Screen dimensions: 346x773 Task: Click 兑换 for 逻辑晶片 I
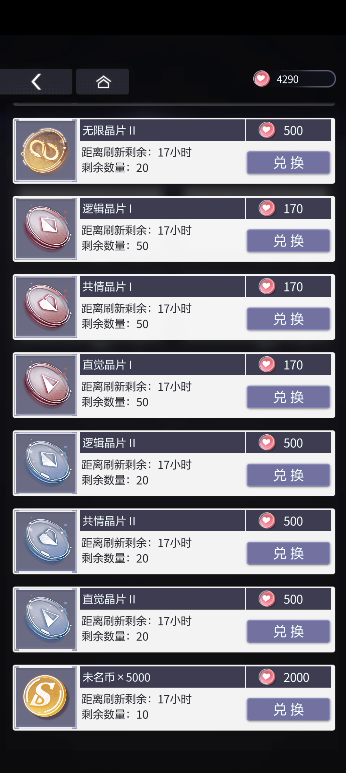pos(288,241)
